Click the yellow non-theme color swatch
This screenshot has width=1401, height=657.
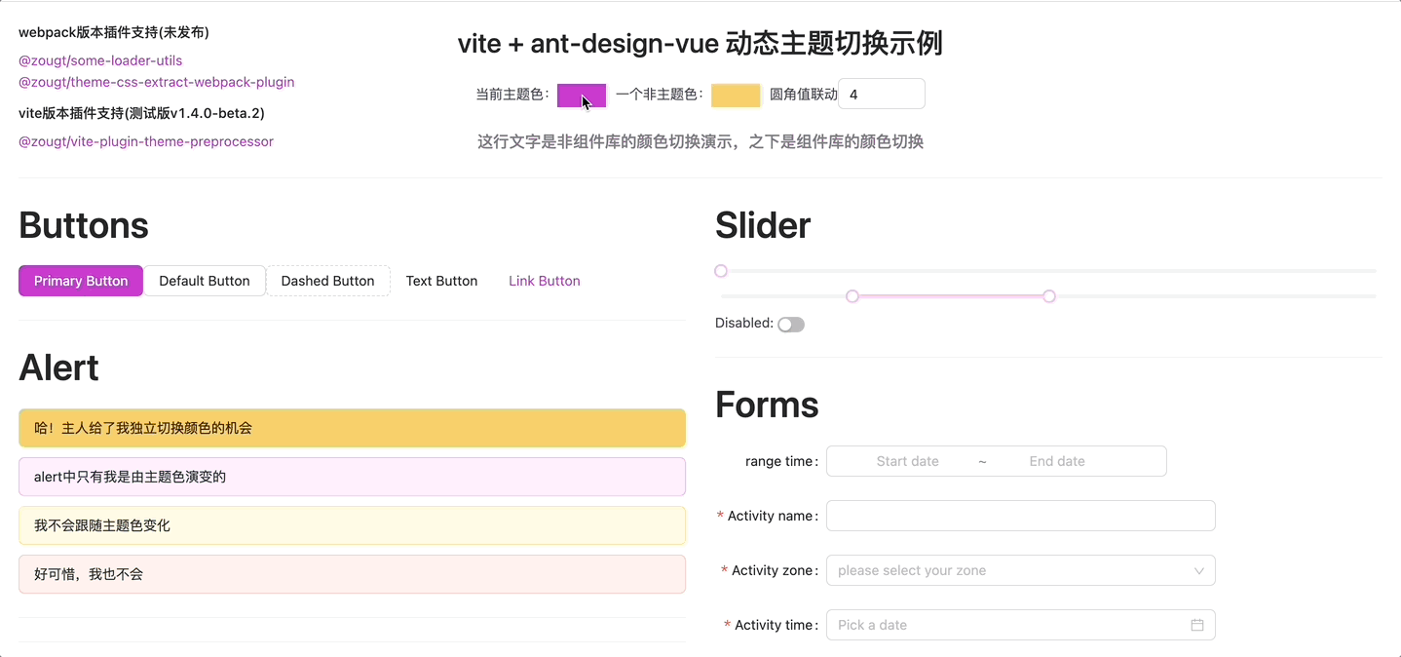736,95
